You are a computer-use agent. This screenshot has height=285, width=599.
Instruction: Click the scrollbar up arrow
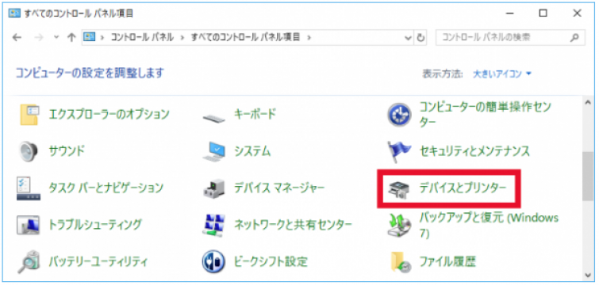pos(589,102)
